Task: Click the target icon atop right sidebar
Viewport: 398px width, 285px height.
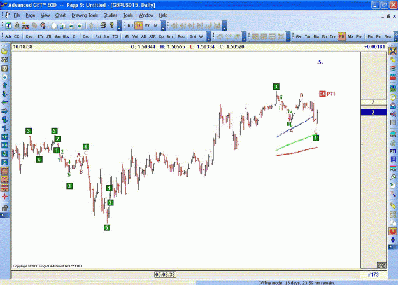Action: tap(393, 51)
